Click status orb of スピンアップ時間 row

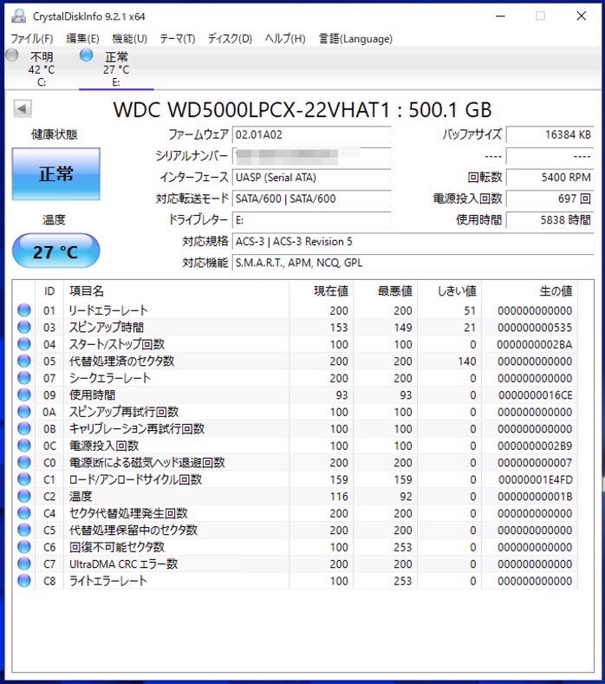[x=24, y=327]
